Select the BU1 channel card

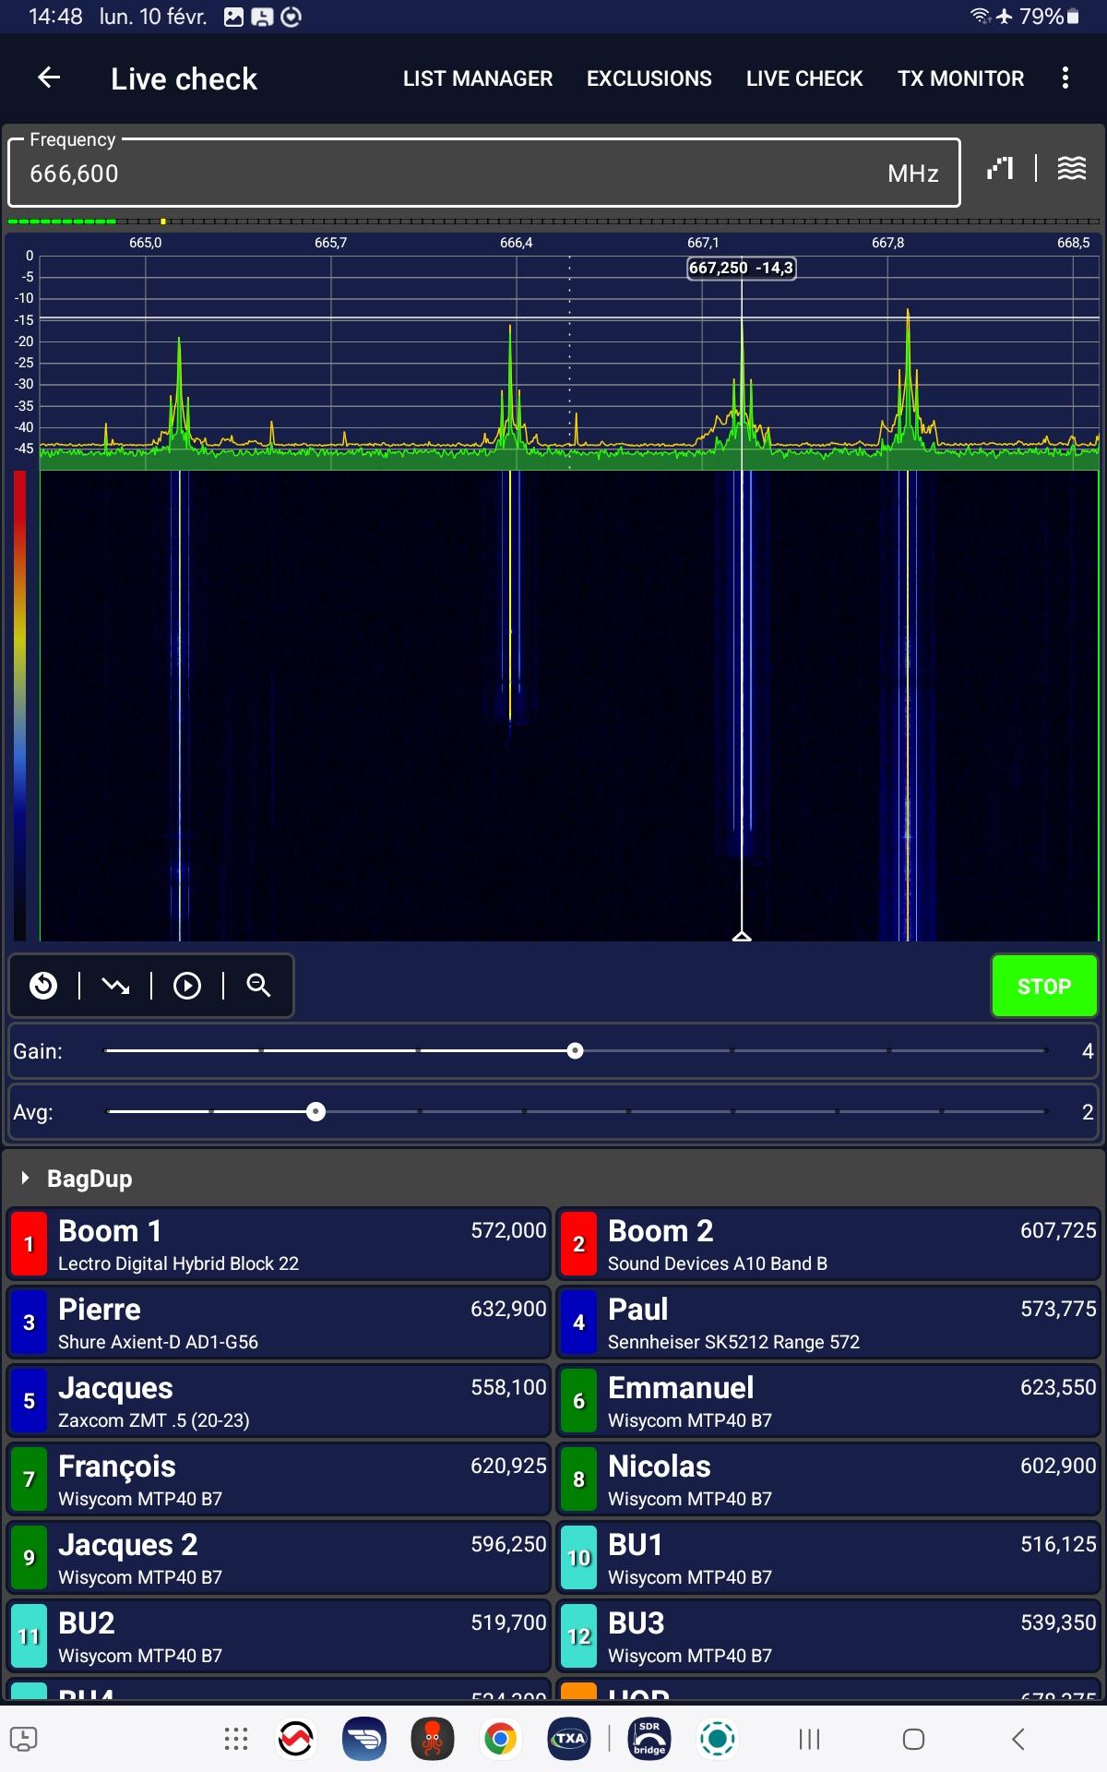827,1558
